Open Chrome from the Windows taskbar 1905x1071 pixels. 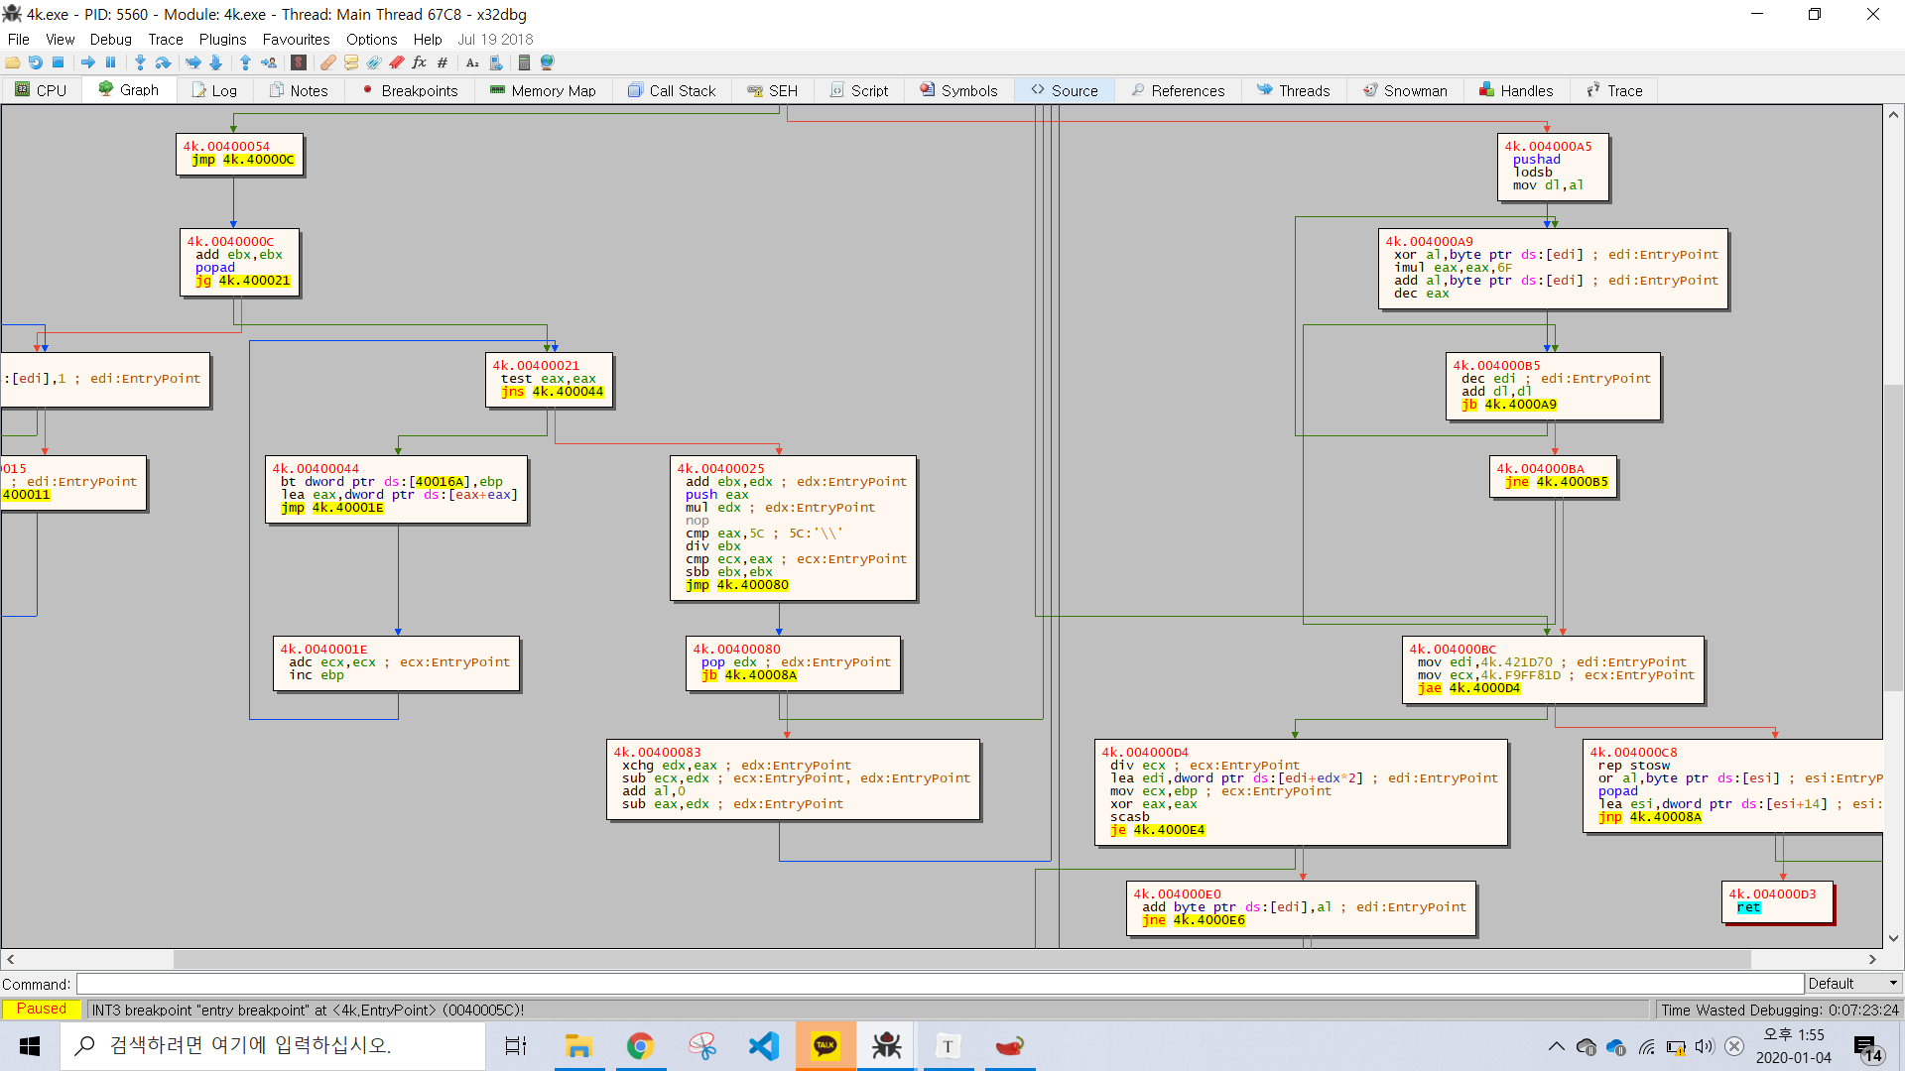[x=640, y=1046]
